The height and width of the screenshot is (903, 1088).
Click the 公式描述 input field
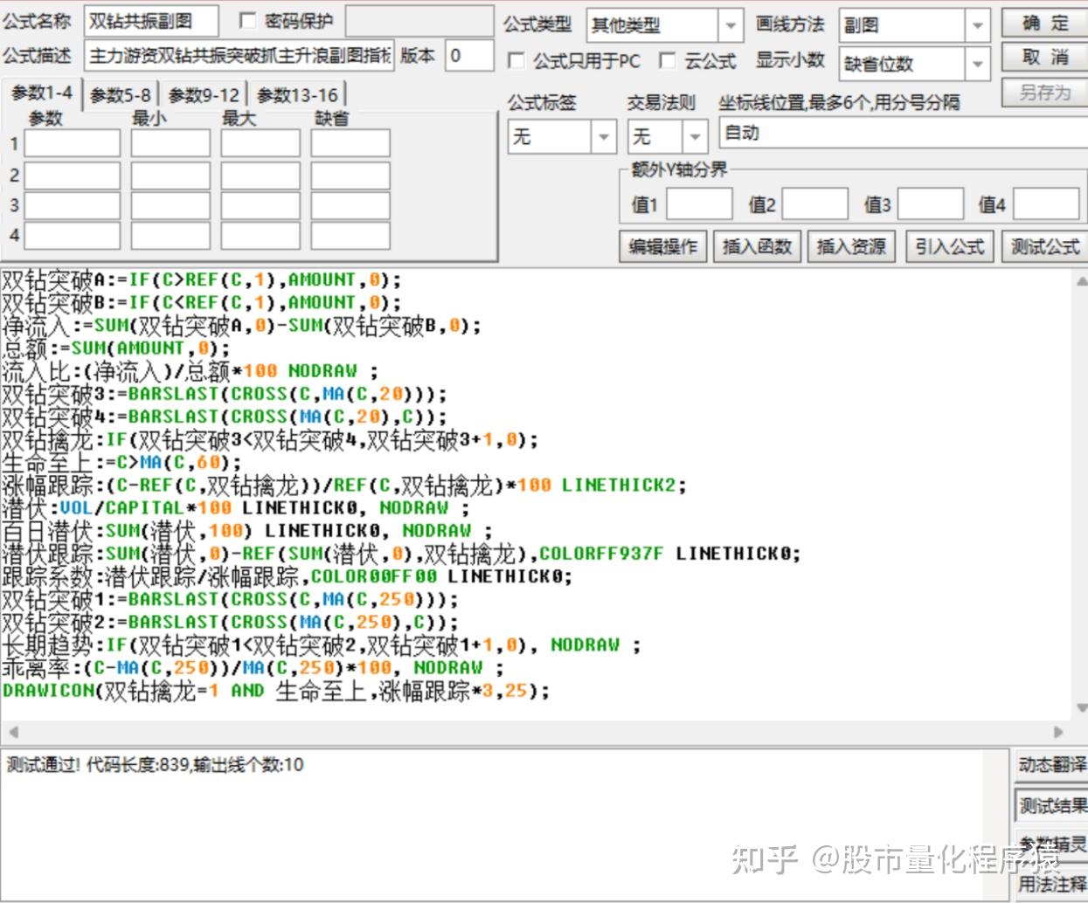pos(239,56)
